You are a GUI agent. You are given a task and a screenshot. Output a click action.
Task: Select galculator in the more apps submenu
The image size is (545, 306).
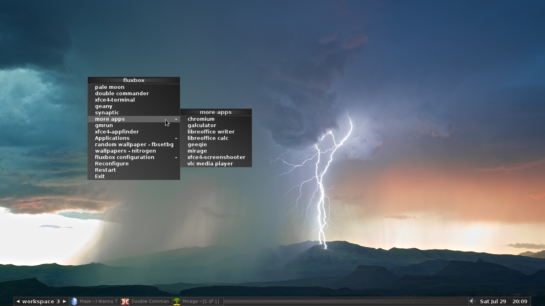pos(202,125)
